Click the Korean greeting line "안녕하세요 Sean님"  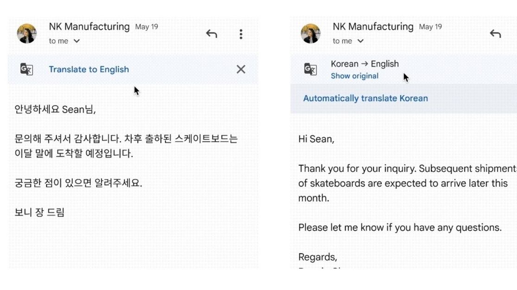tap(55, 110)
